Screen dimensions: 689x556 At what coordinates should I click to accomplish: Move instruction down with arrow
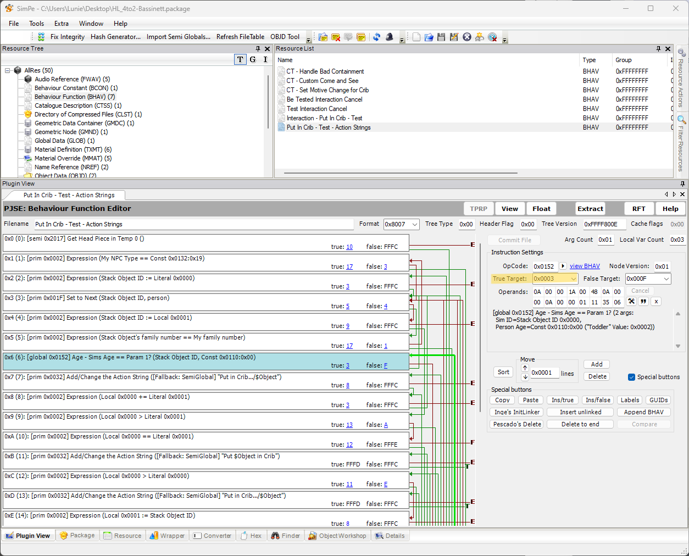[x=525, y=377]
